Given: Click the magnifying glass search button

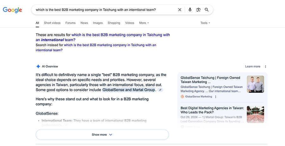Looking at the screenshot, I should pyautogui.click(x=207, y=10).
